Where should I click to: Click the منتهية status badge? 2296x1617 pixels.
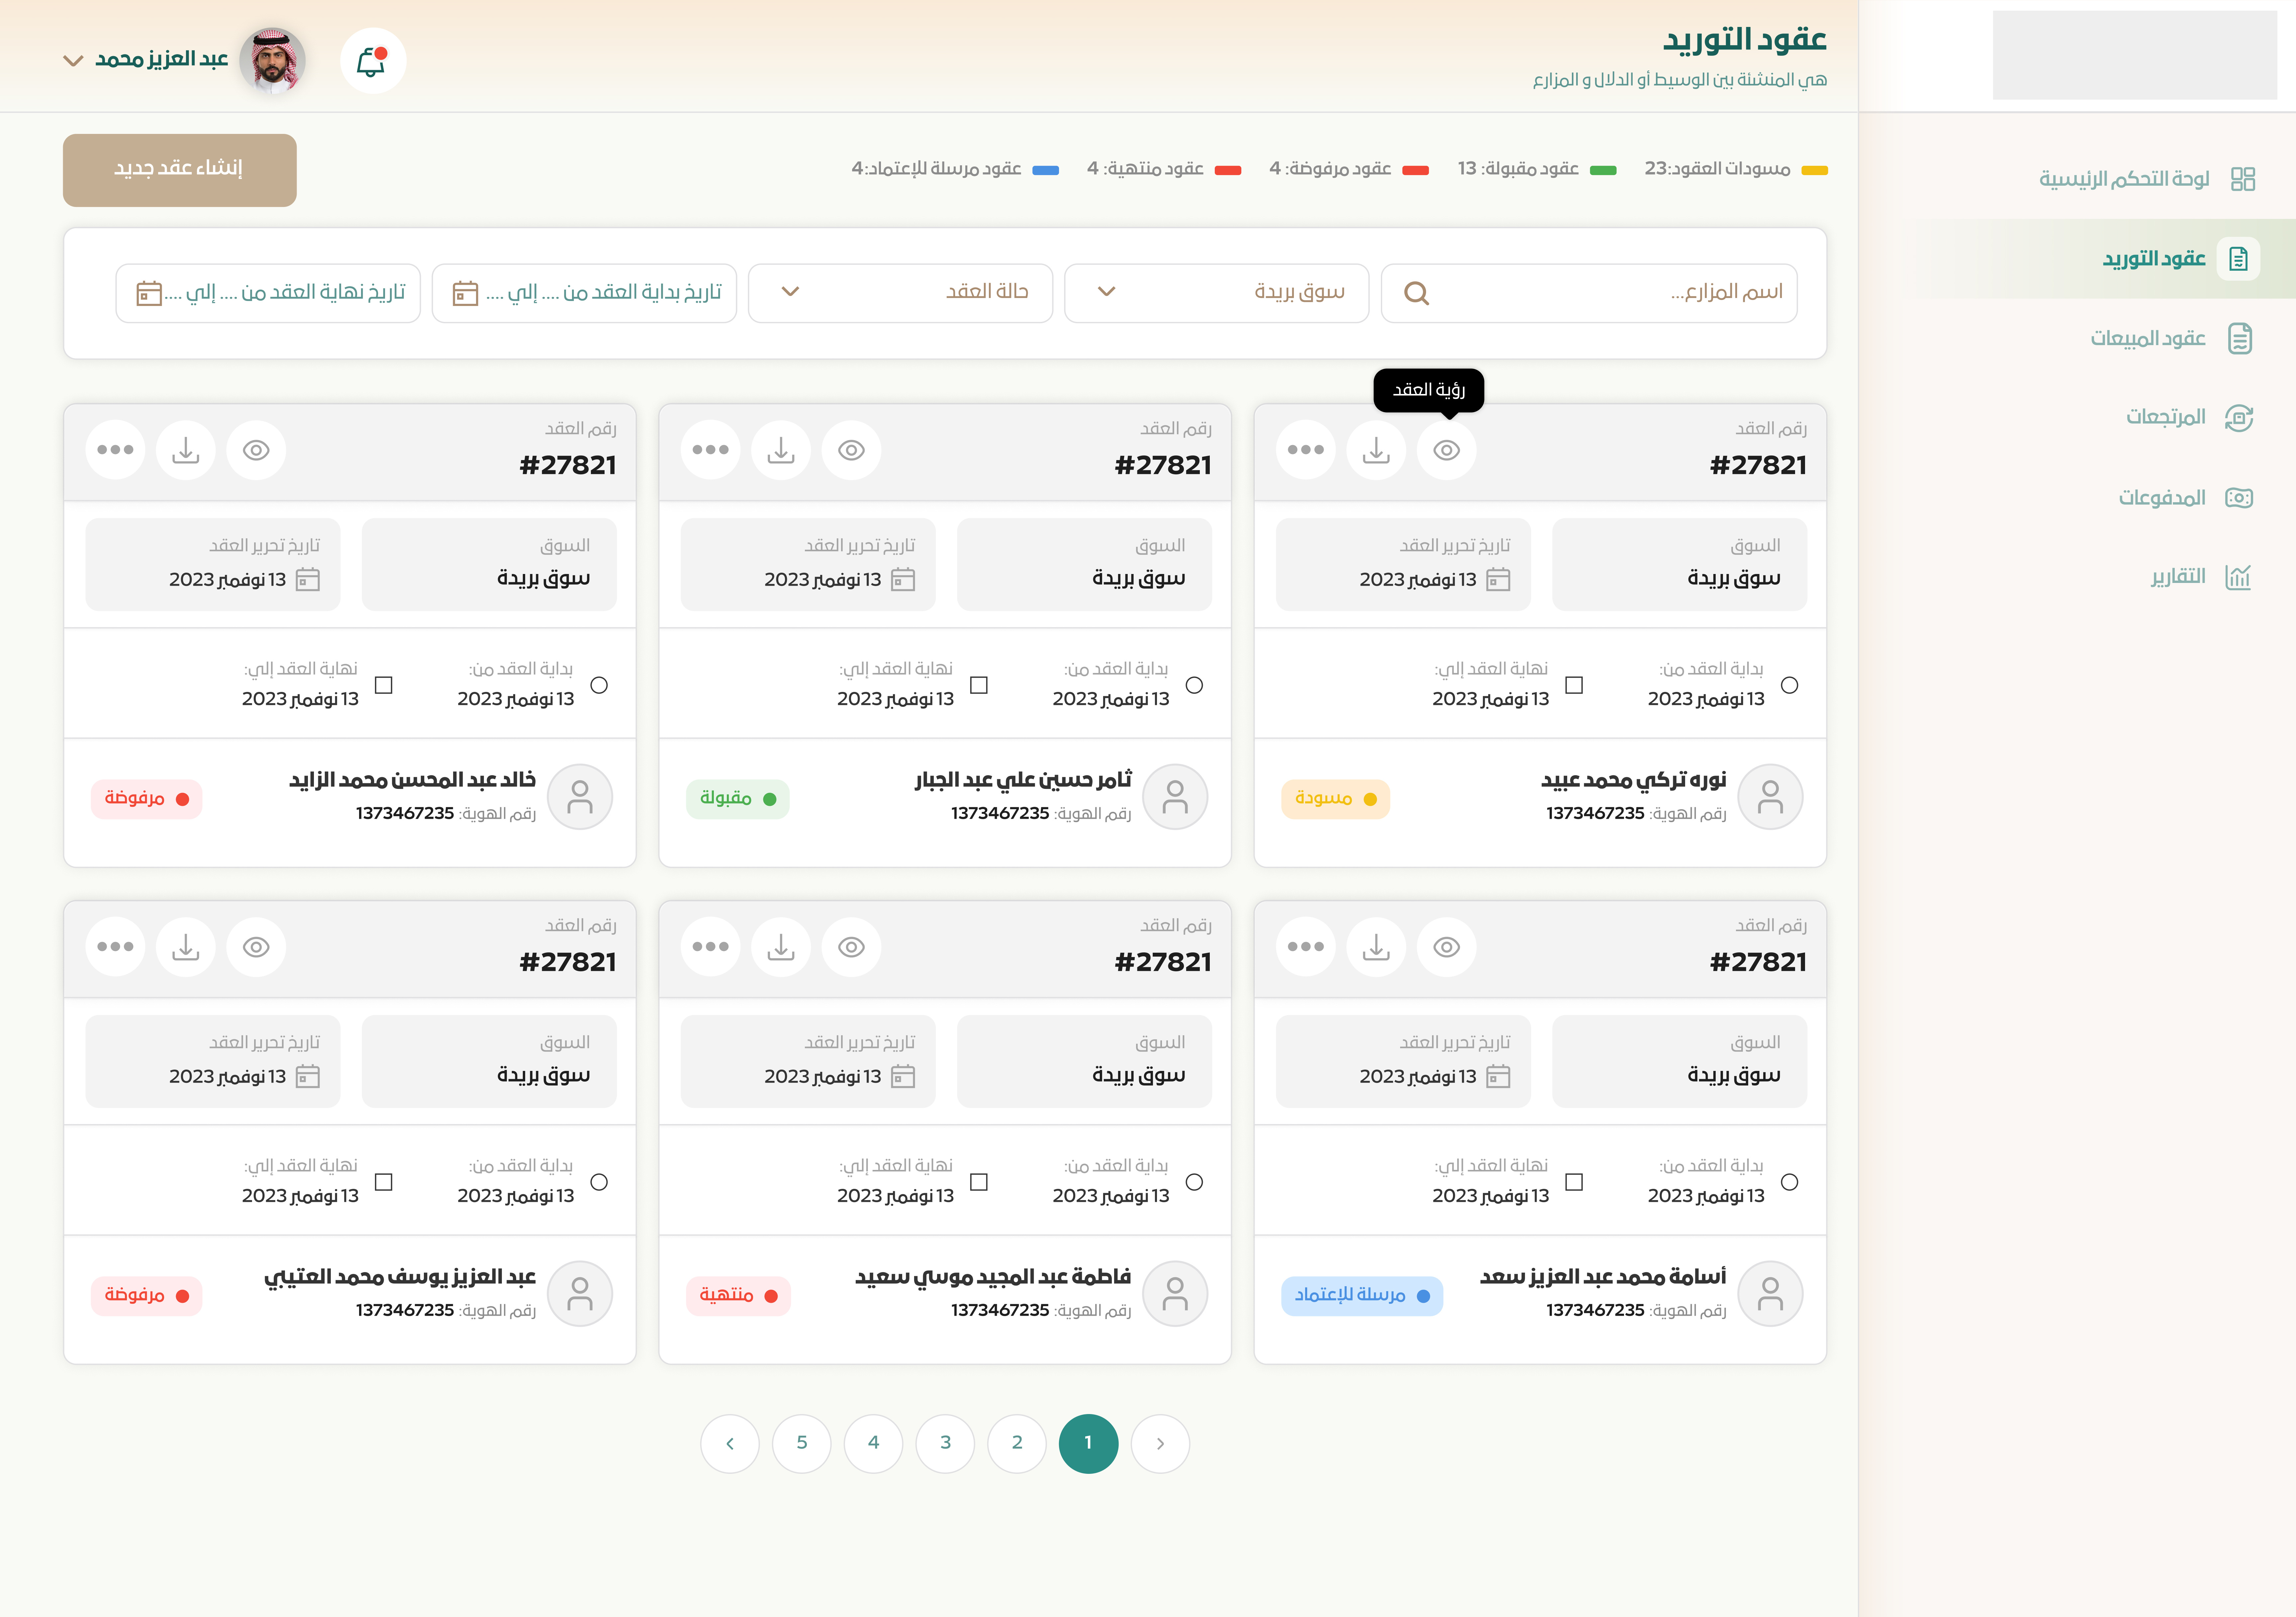tap(738, 1296)
